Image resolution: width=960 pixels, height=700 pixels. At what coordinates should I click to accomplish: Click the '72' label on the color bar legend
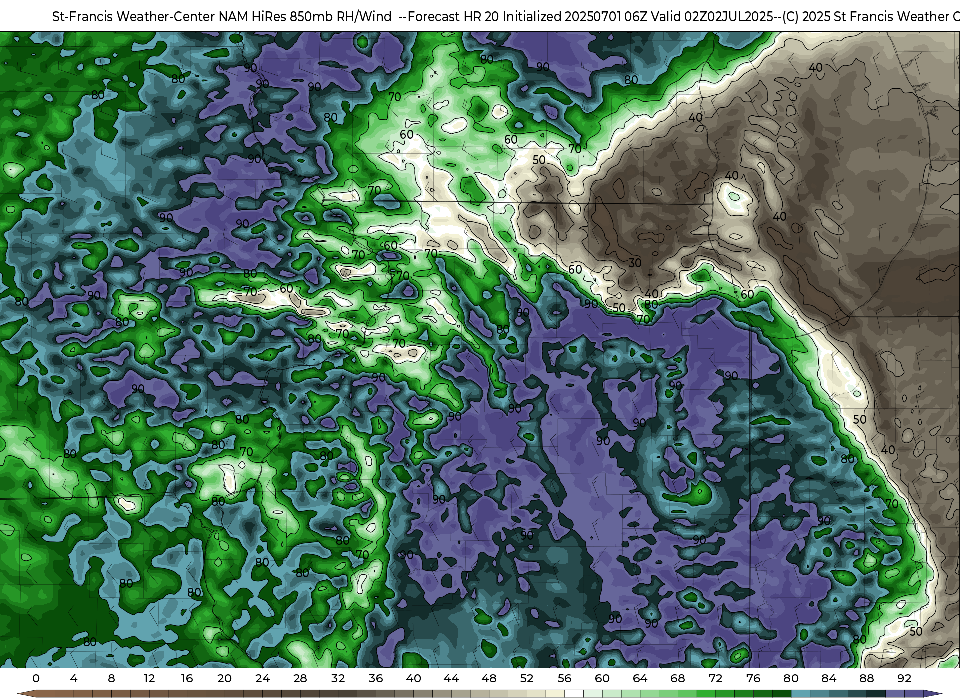(x=716, y=678)
